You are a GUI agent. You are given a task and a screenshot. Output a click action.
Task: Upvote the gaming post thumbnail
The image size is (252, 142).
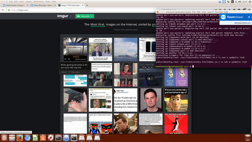(65, 59)
